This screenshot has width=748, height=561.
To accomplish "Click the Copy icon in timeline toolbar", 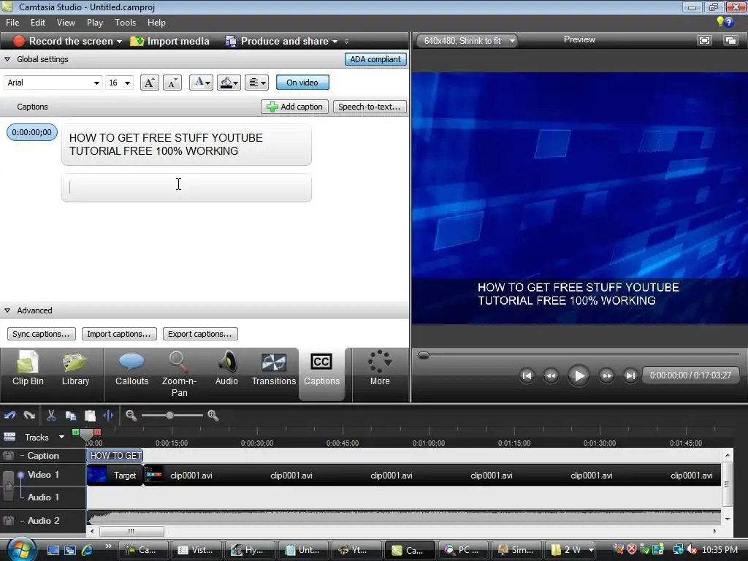I will tap(71, 416).
